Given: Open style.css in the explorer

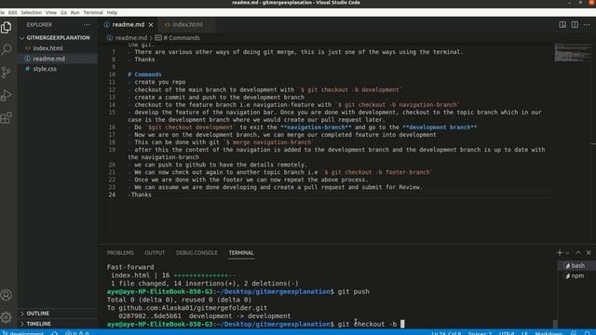Looking at the screenshot, I should click(x=45, y=69).
